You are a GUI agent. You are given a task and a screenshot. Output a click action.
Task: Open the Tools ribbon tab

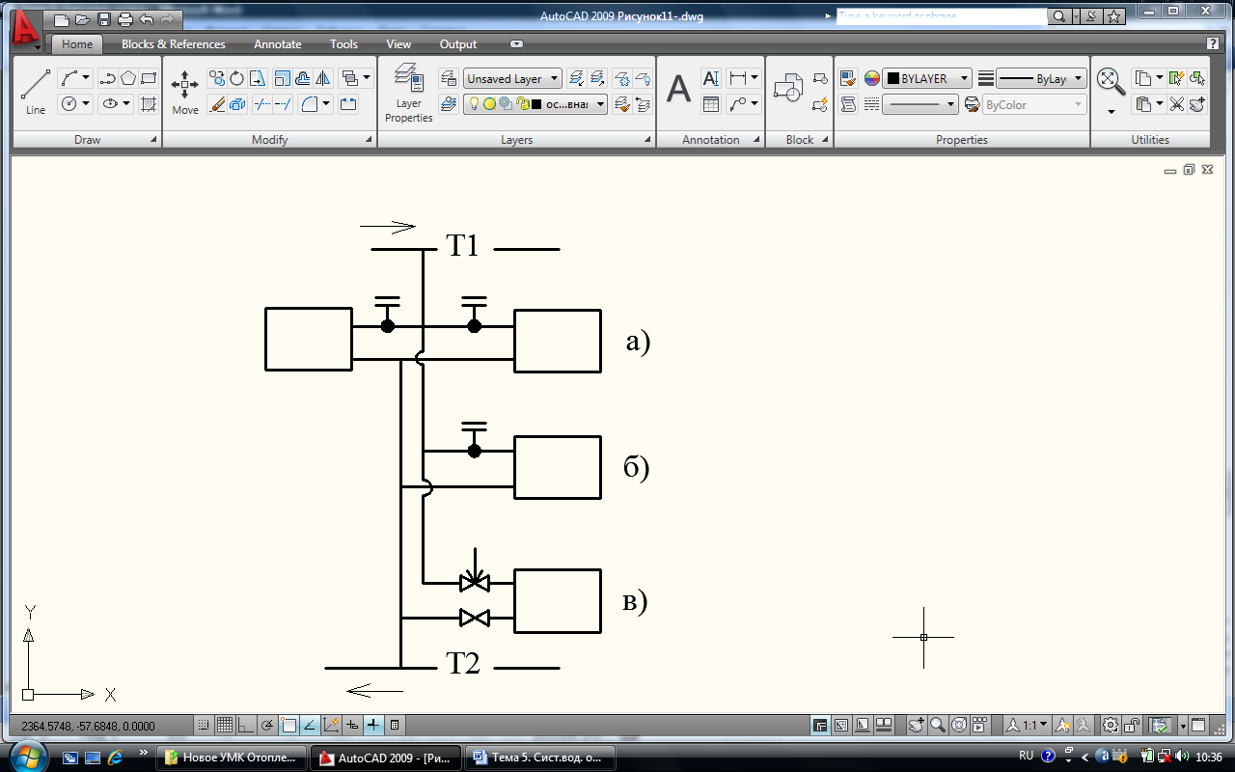point(343,44)
